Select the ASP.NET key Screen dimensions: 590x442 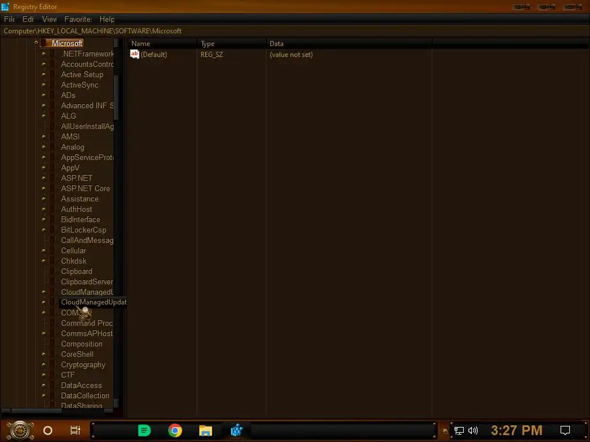[77, 178]
